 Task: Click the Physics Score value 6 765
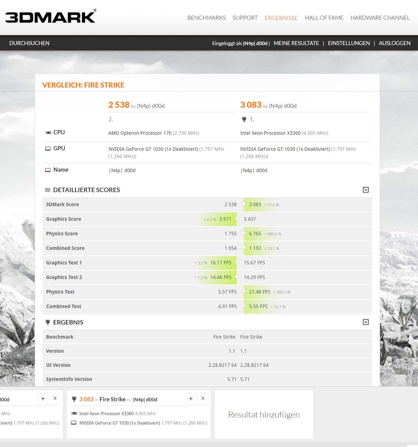(x=255, y=234)
